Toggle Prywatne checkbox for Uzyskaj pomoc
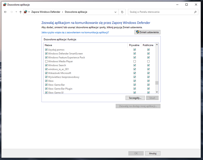Image resolution: width=203 pixels, height=160 pixels. pyautogui.click(x=135, y=50)
